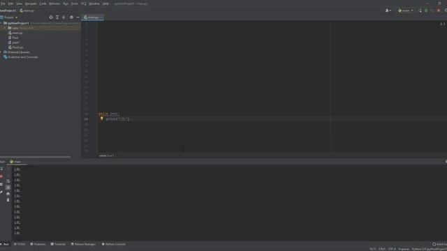Open the Terminal tool window tab

click(58, 244)
